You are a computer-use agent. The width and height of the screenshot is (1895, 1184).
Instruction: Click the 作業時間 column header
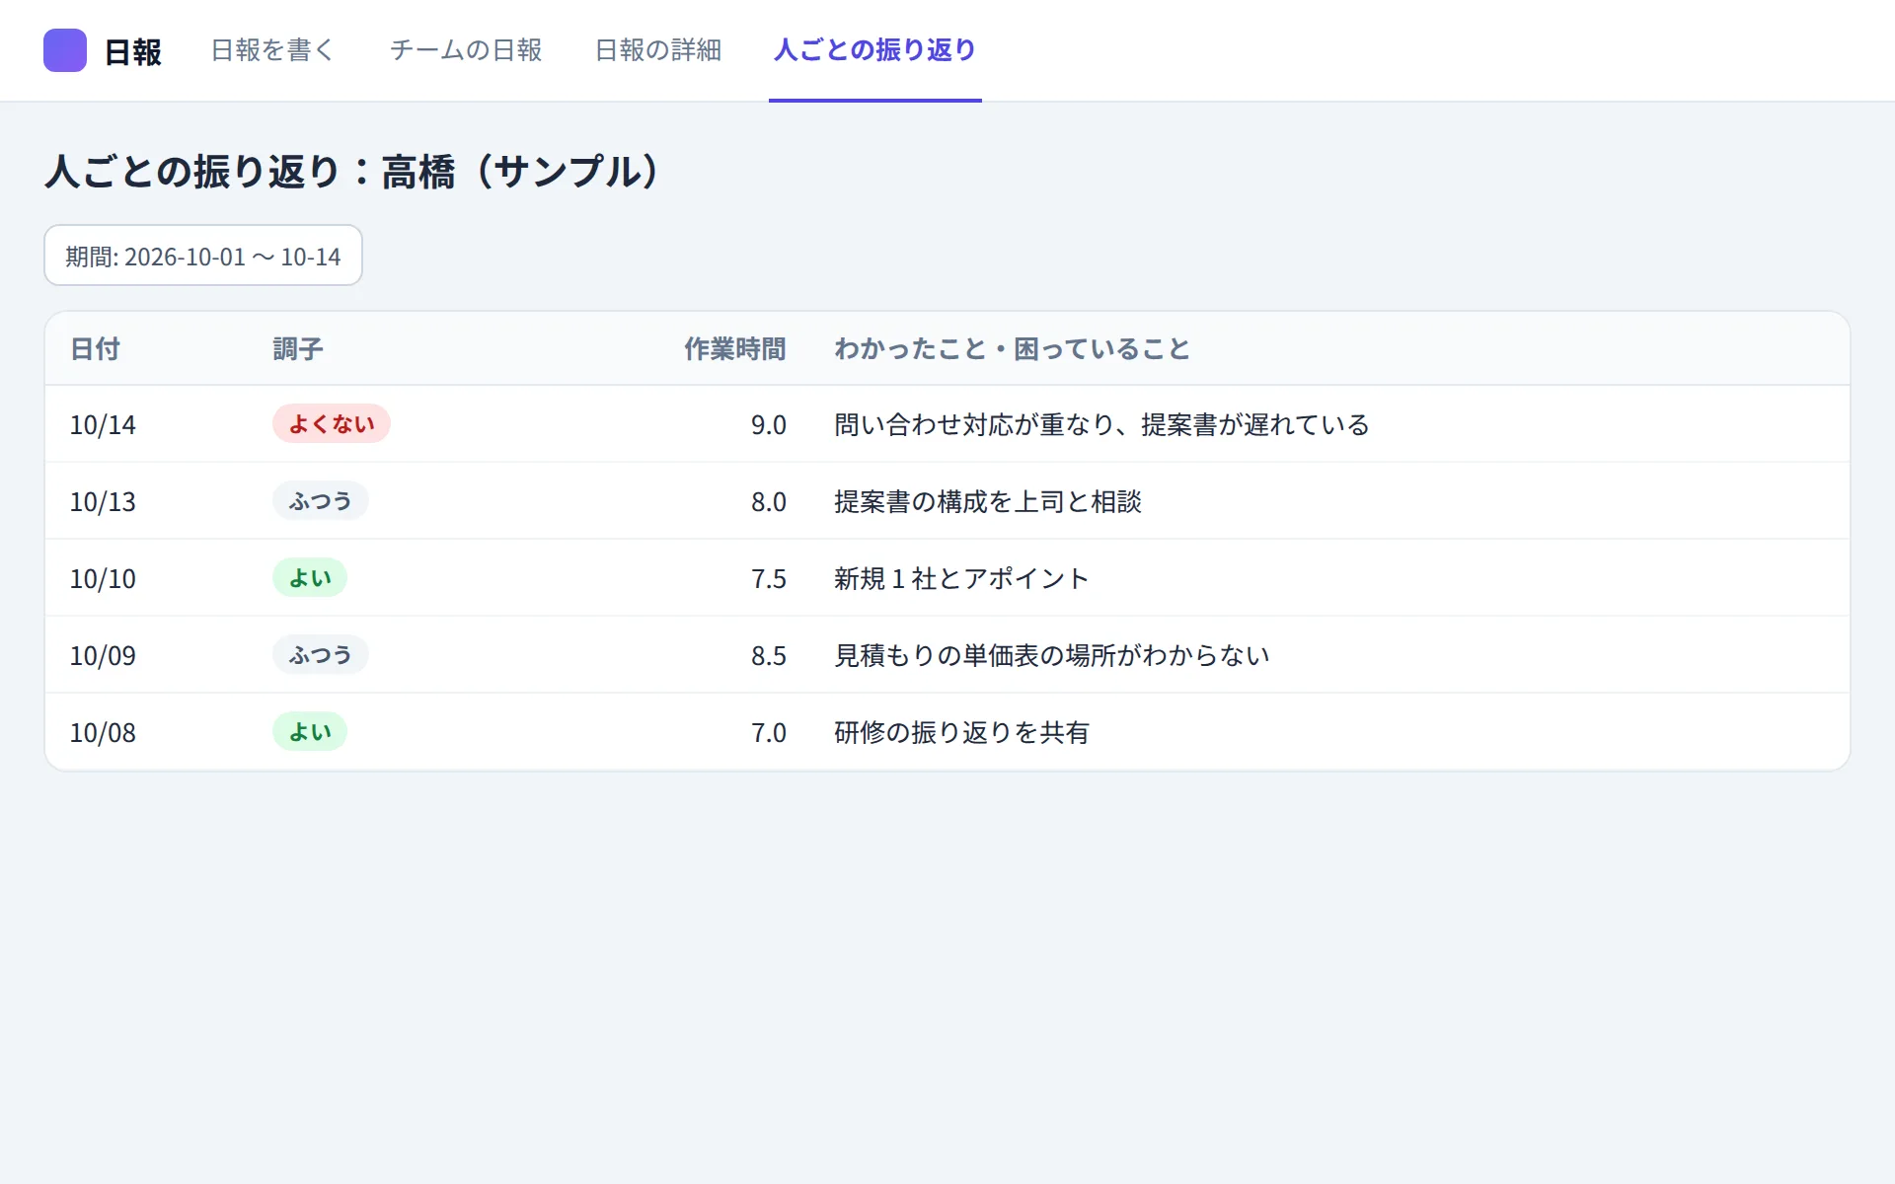pyautogui.click(x=735, y=349)
